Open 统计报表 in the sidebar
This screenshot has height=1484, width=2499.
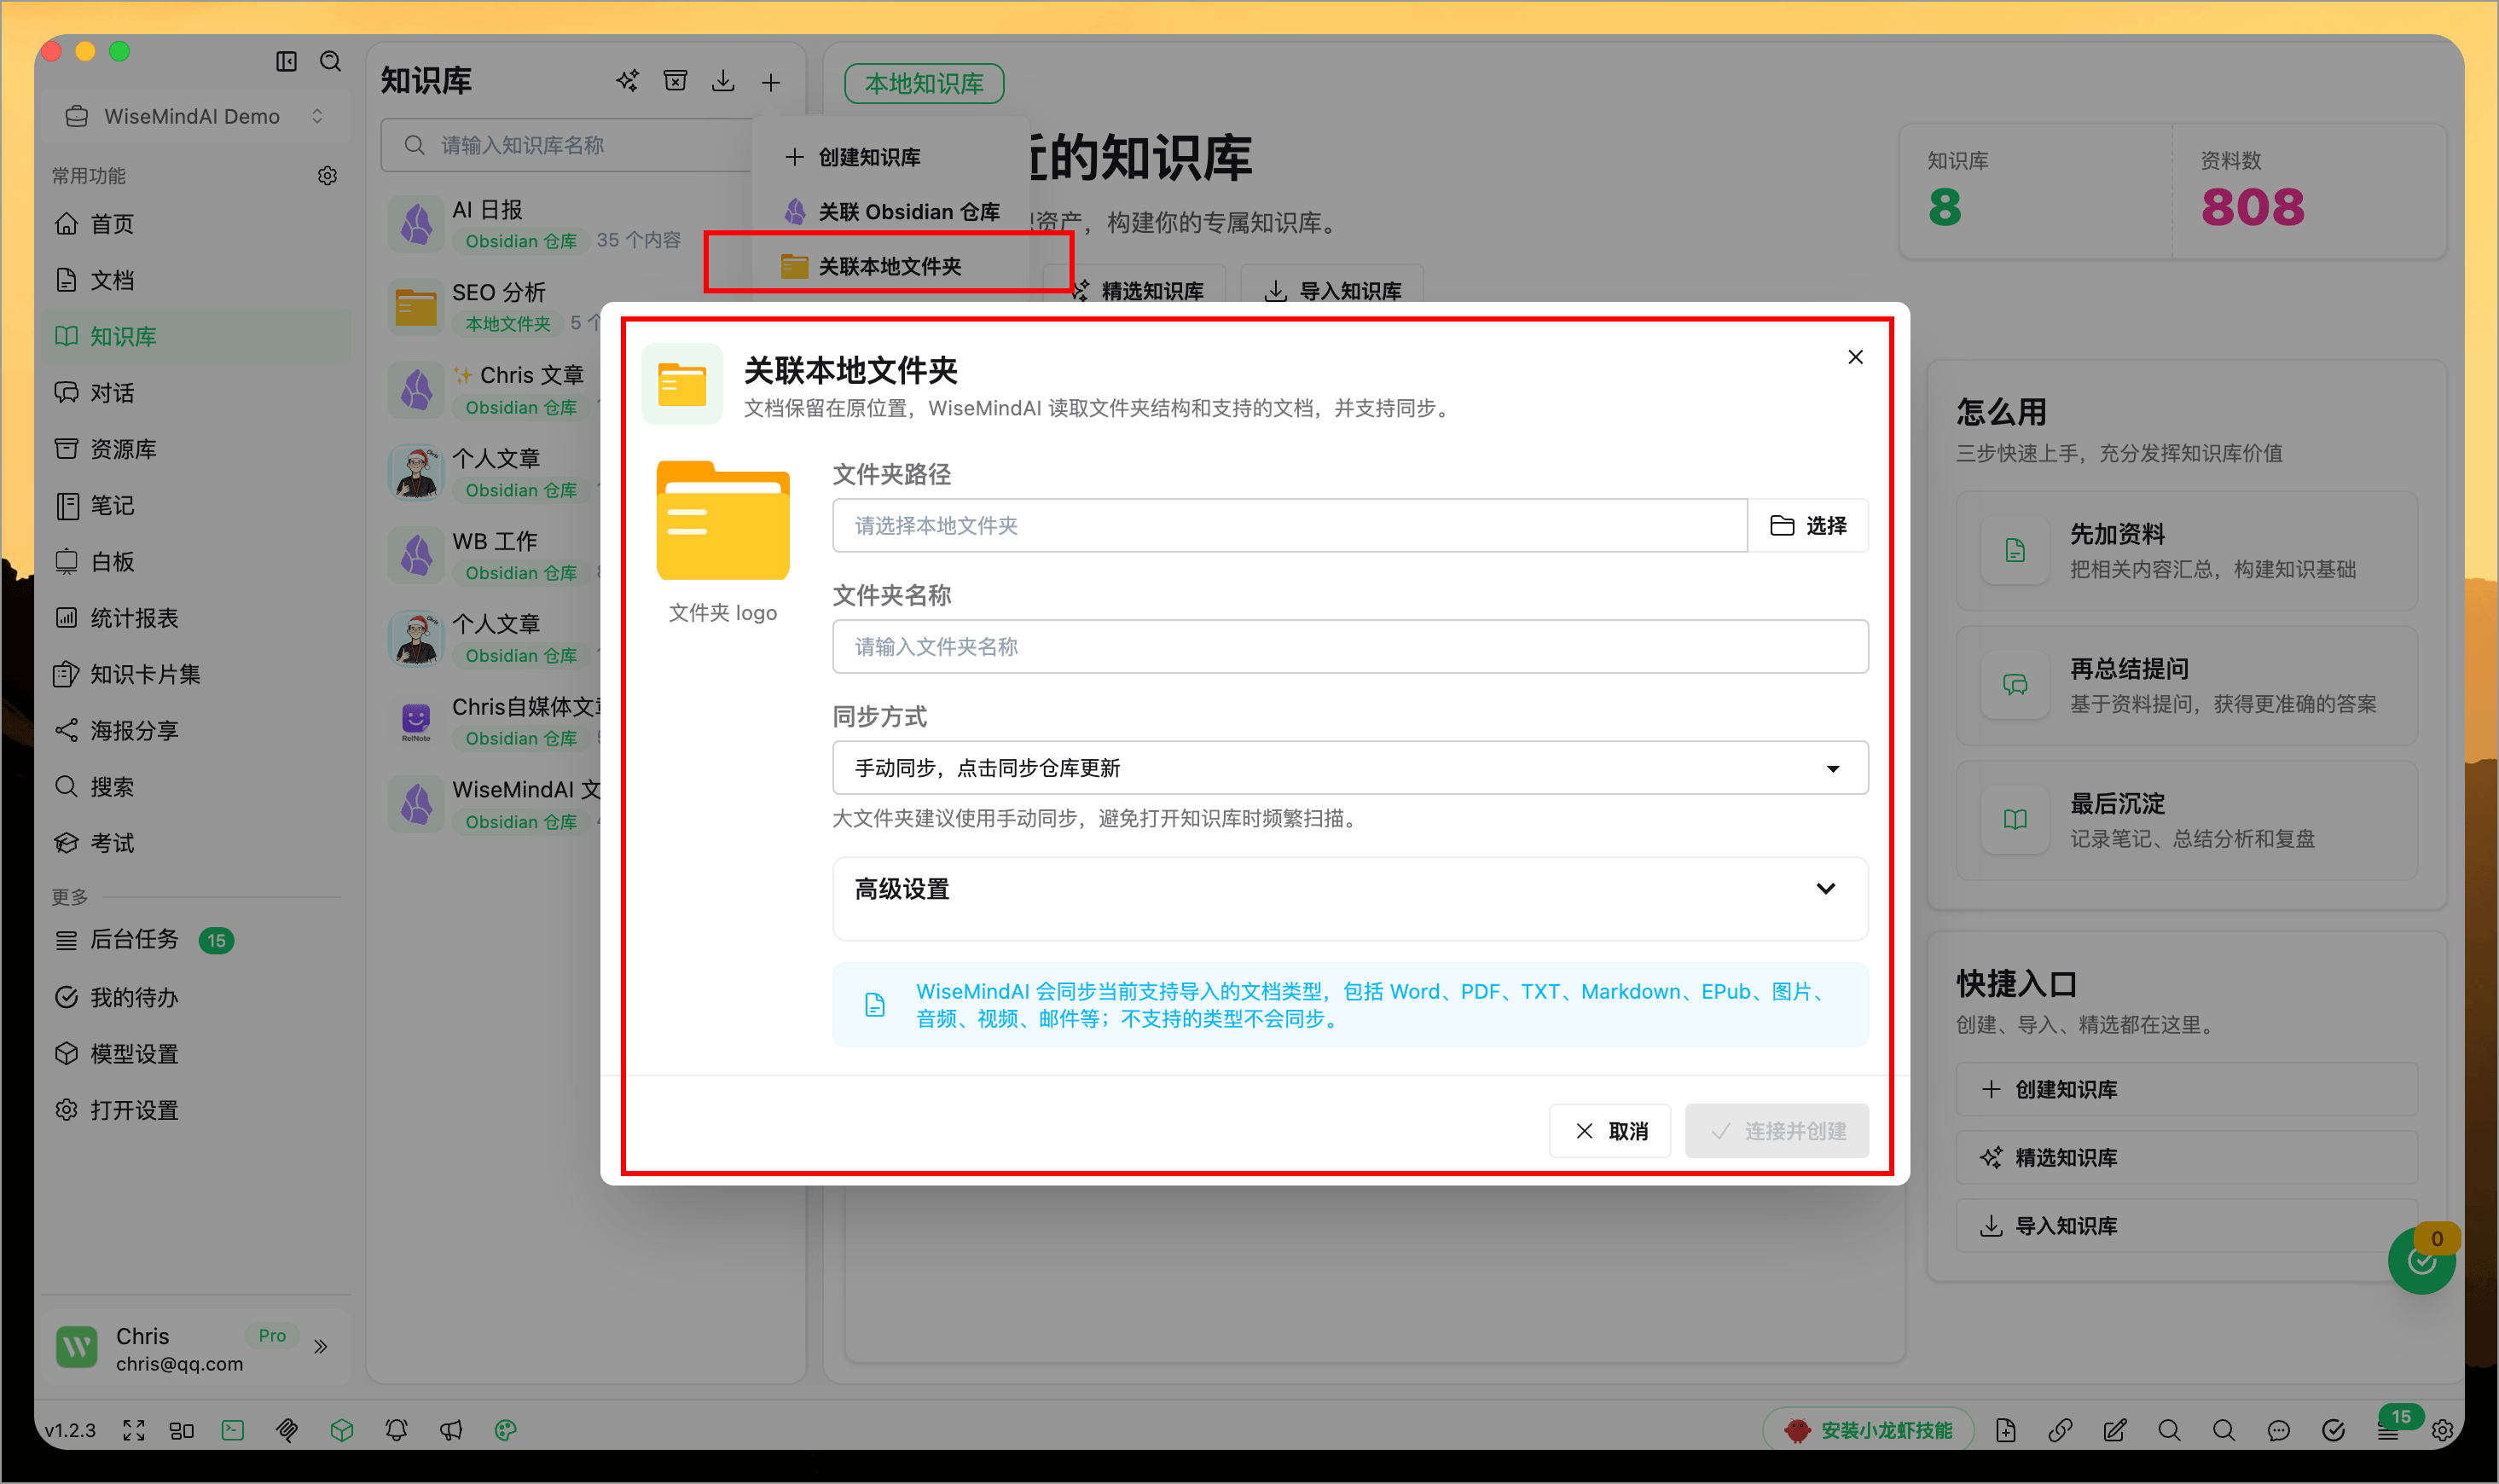click(196, 618)
